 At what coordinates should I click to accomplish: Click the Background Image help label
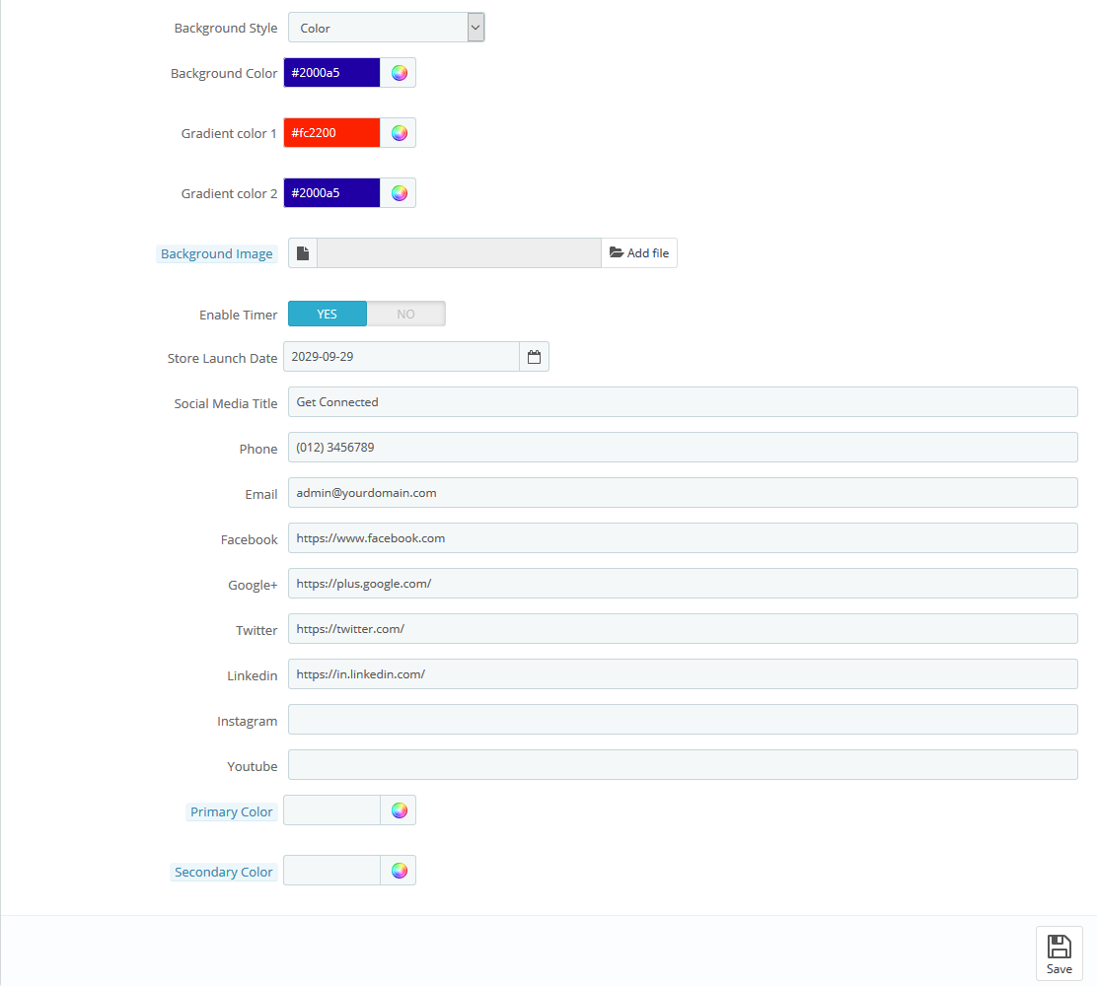pos(217,254)
